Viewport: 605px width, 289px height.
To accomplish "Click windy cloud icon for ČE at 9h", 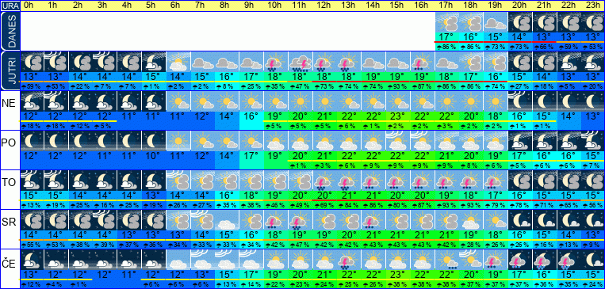I will point(251,260).
